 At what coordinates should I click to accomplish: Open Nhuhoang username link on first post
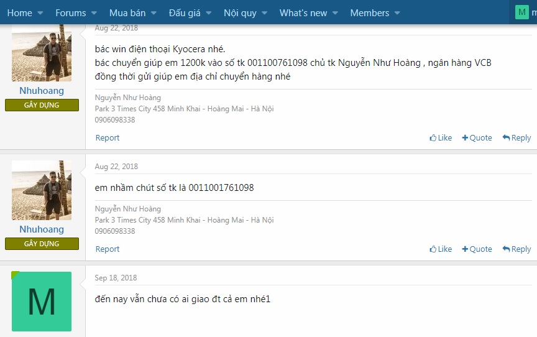point(42,91)
